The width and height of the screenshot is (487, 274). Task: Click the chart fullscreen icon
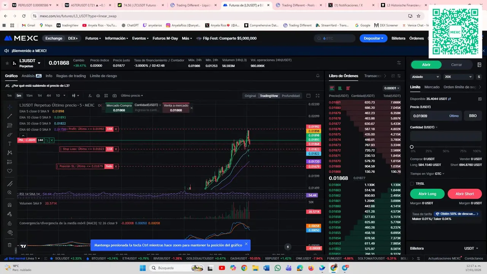pyautogui.click(x=318, y=96)
